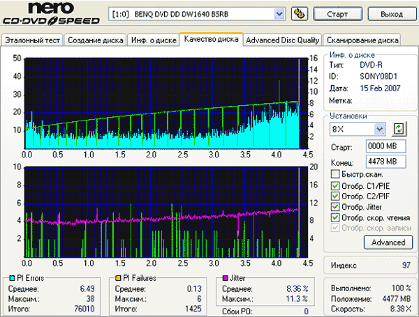Toggle the Отобр. C2/PIF checkbox
This screenshot has height=317, width=419.
tap(336, 196)
